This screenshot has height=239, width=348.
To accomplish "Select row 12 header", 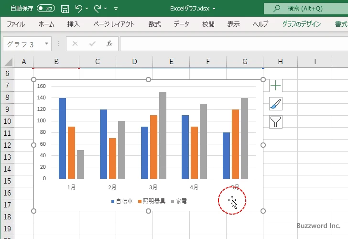I will coord(7,145).
